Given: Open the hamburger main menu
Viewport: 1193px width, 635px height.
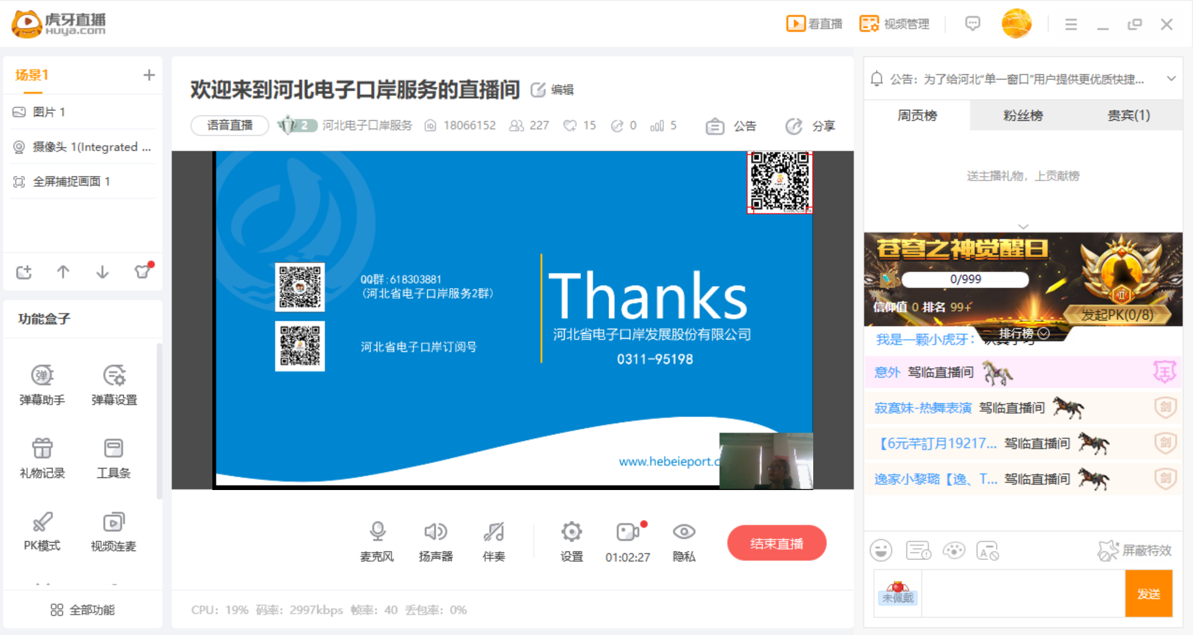Looking at the screenshot, I should tap(1071, 24).
